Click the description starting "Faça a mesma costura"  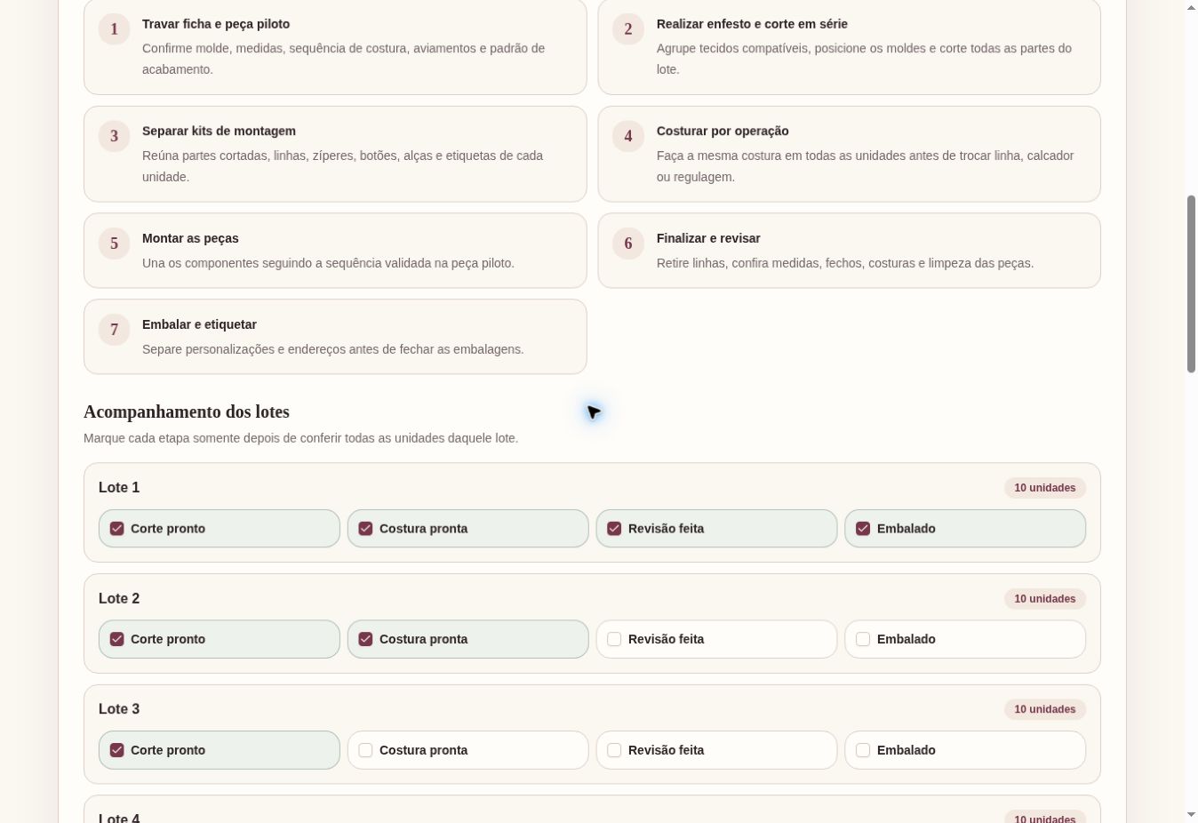[x=865, y=166]
